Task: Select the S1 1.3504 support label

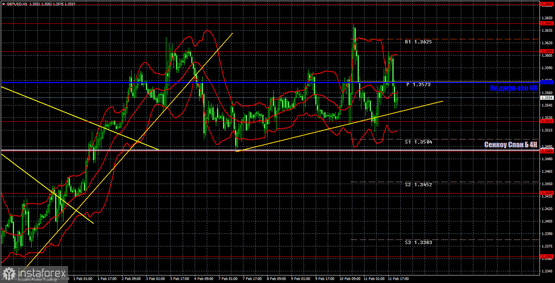Action: click(419, 142)
